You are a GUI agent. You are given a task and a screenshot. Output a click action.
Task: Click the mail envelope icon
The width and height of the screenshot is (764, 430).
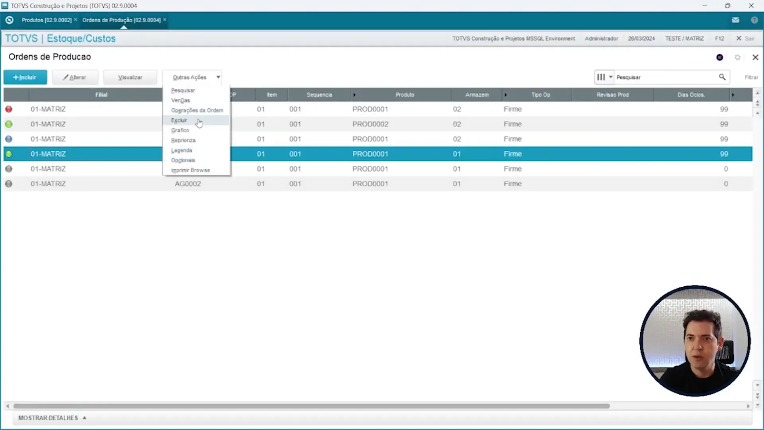point(735,20)
